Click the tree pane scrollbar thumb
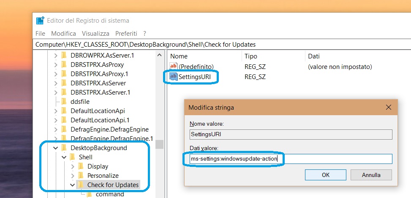The image size is (411, 198). coord(159,144)
